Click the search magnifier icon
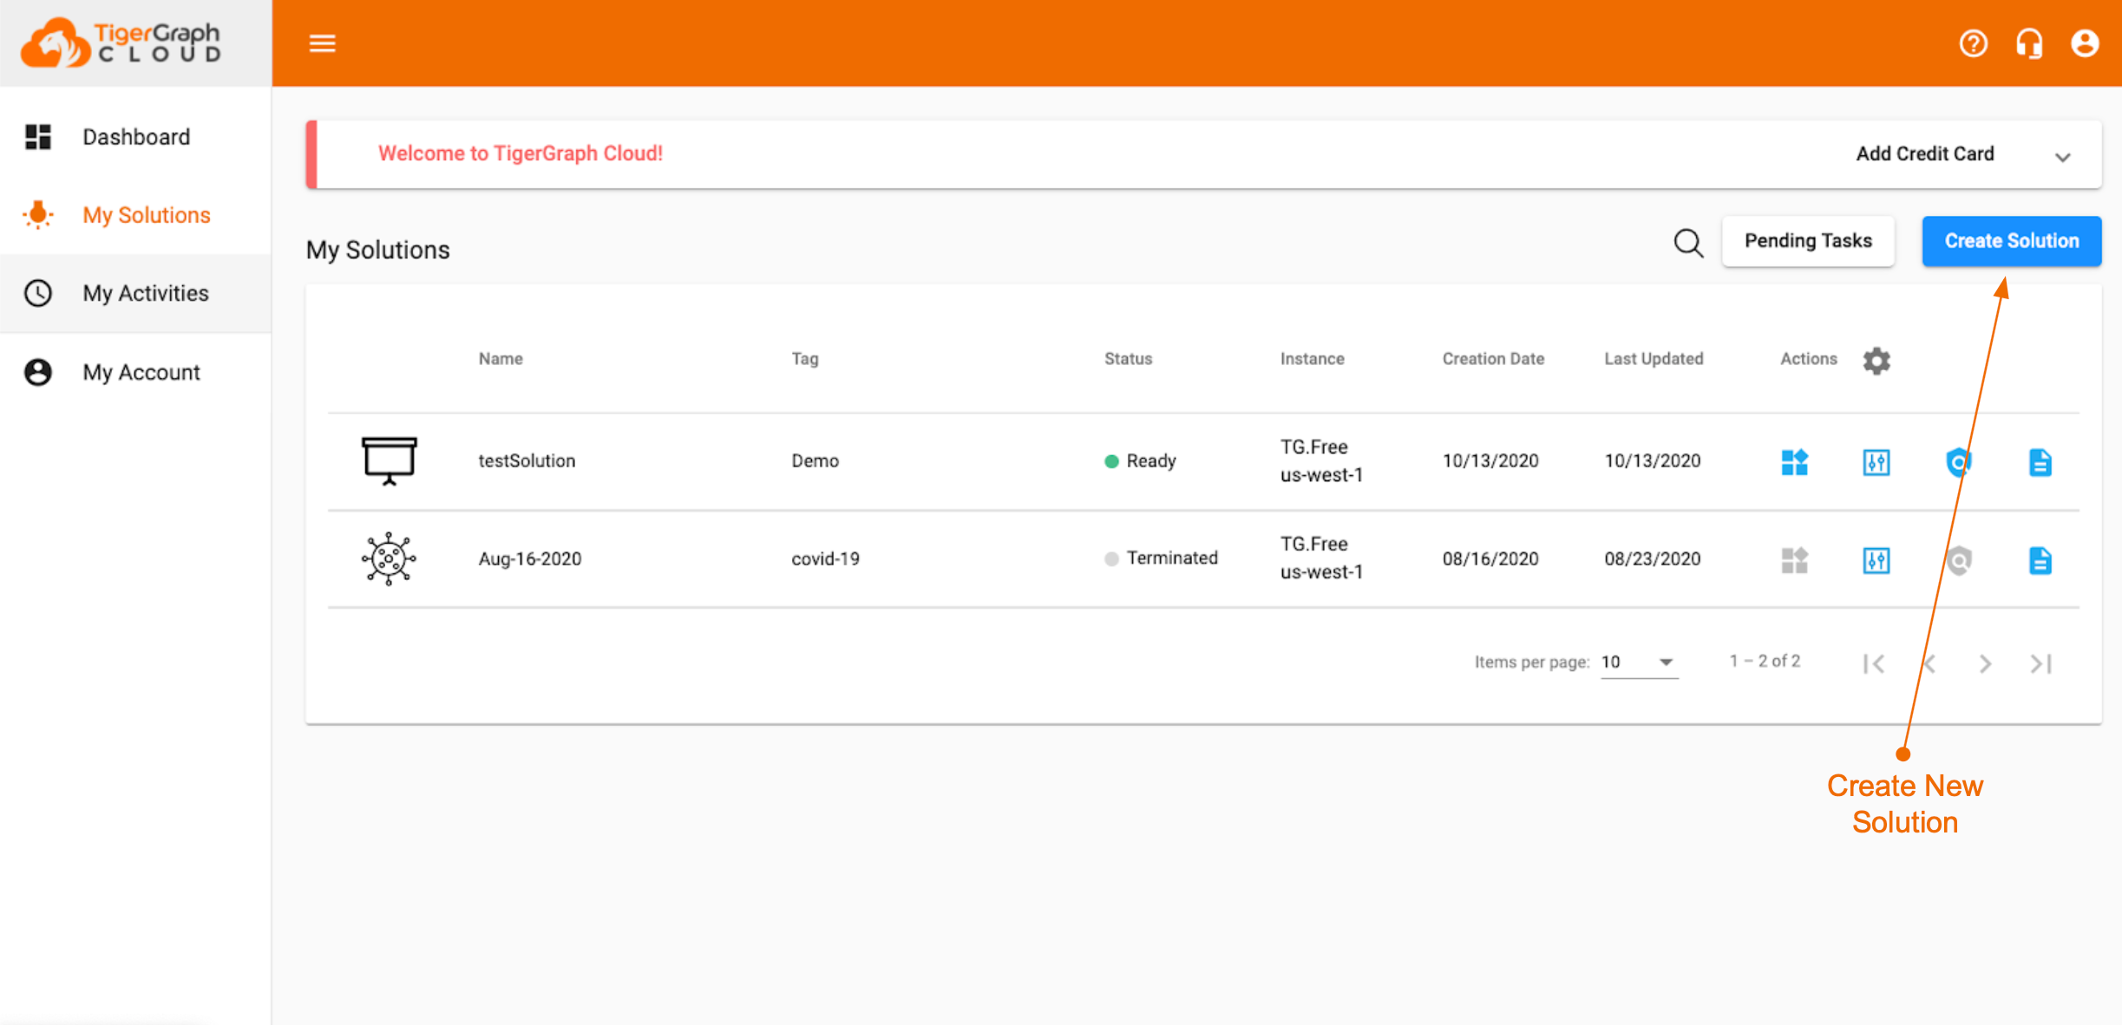Screen dimensions: 2122x1025 pos(1687,243)
